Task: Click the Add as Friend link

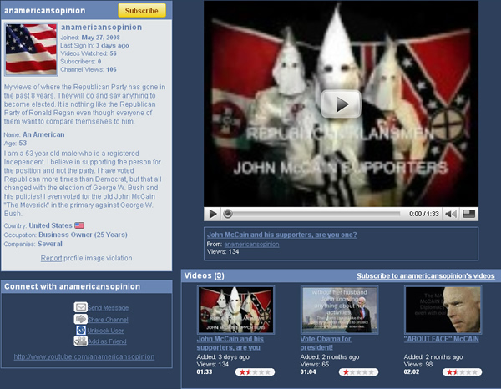Action: pyautogui.click(x=107, y=341)
